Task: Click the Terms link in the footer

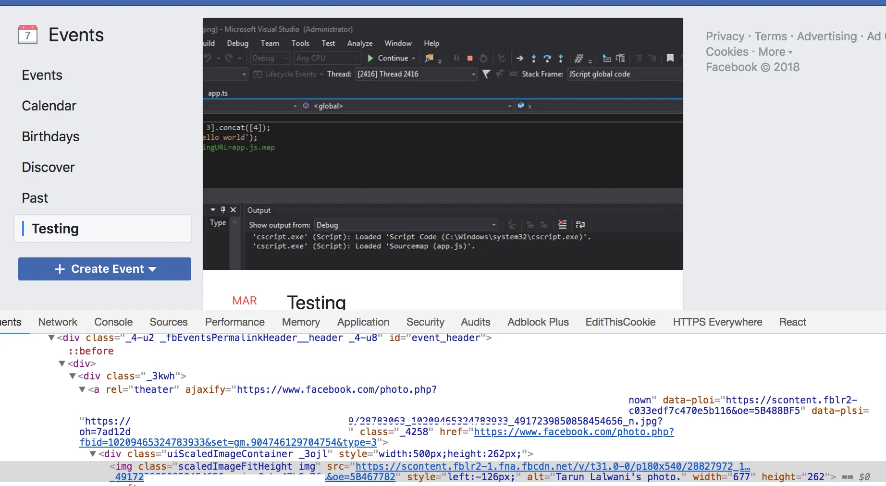Action: (x=771, y=36)
